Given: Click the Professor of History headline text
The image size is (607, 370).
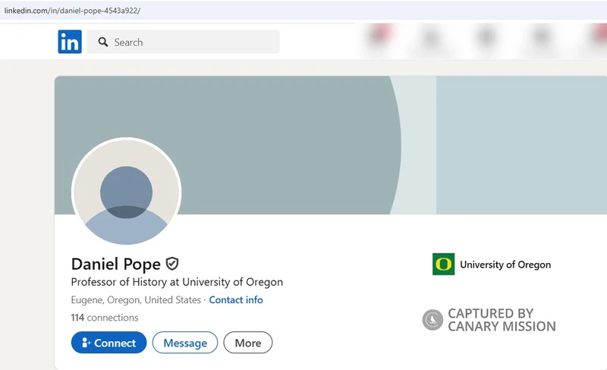Looking at the screenshot, I should pyautogui.click(x=177, y=282).
